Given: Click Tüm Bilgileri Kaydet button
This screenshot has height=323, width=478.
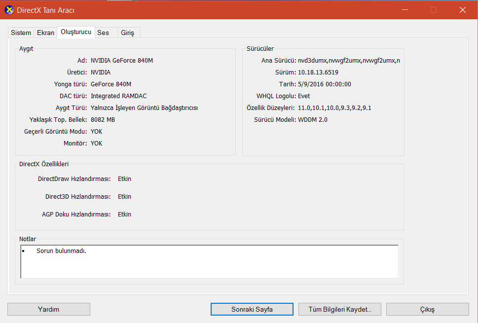Looking at the screenshot, I should 339,309.
